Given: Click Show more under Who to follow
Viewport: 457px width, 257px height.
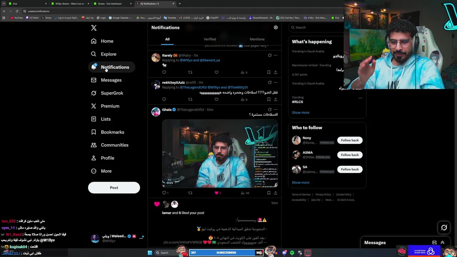Looking at the screenshot, I should (301, 182).
